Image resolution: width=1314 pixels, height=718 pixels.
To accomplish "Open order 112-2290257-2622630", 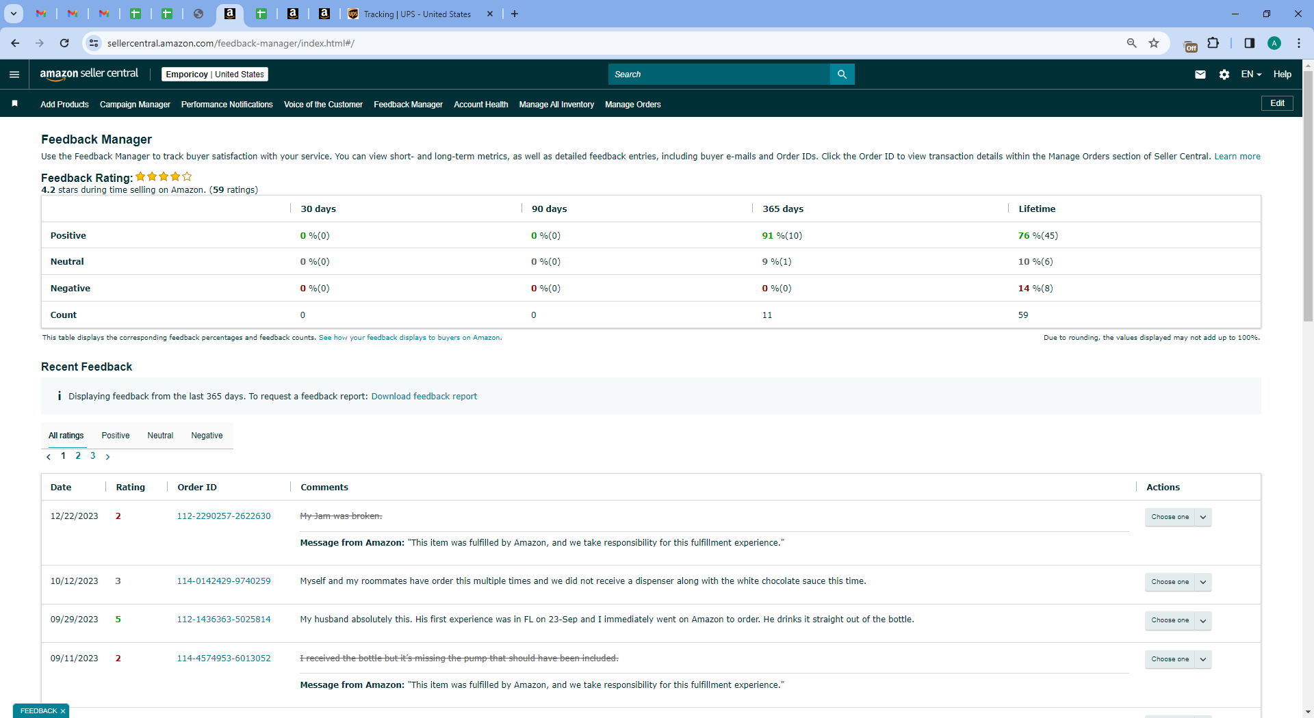I will (224, 516).
